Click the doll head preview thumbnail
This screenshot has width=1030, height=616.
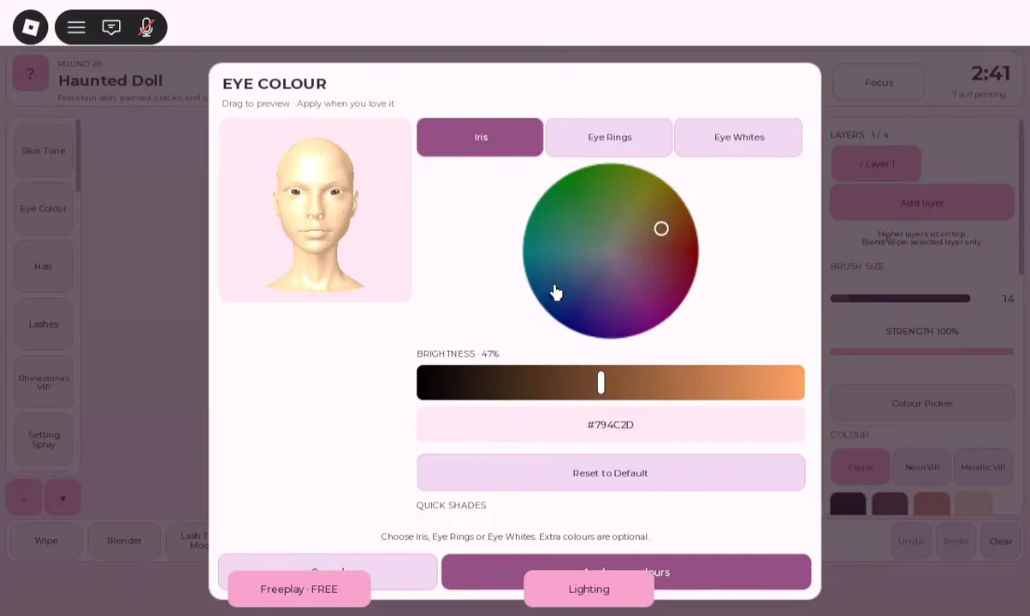316,210
